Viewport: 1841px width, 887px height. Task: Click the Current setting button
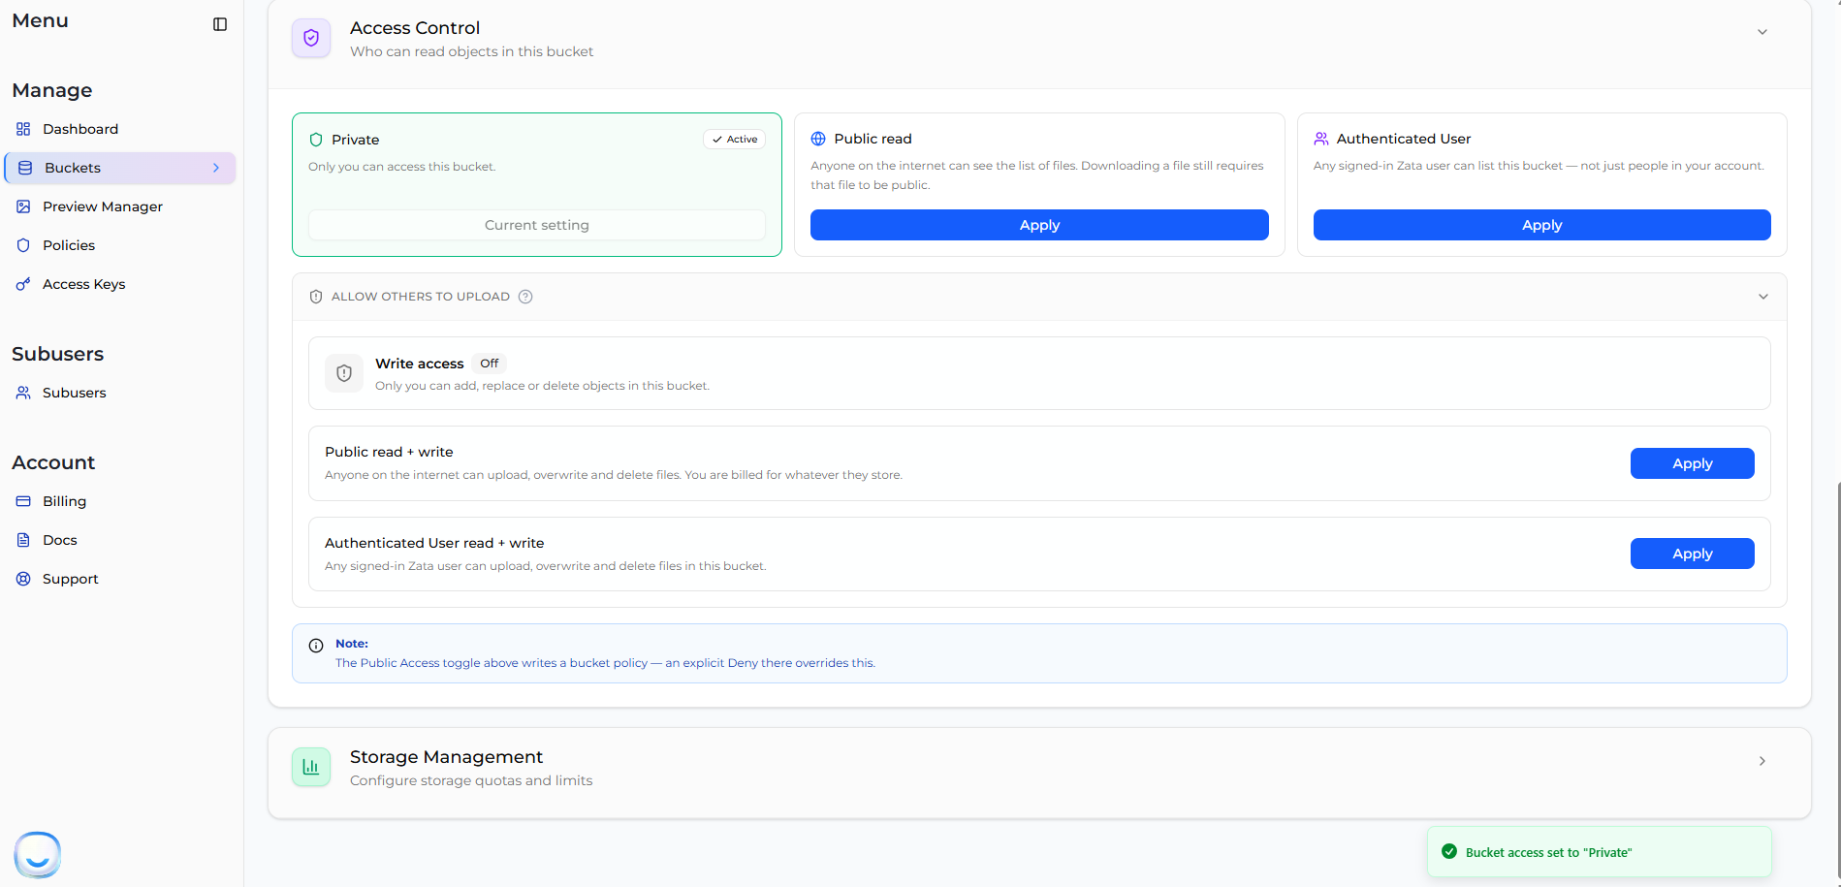click(537, 225)
